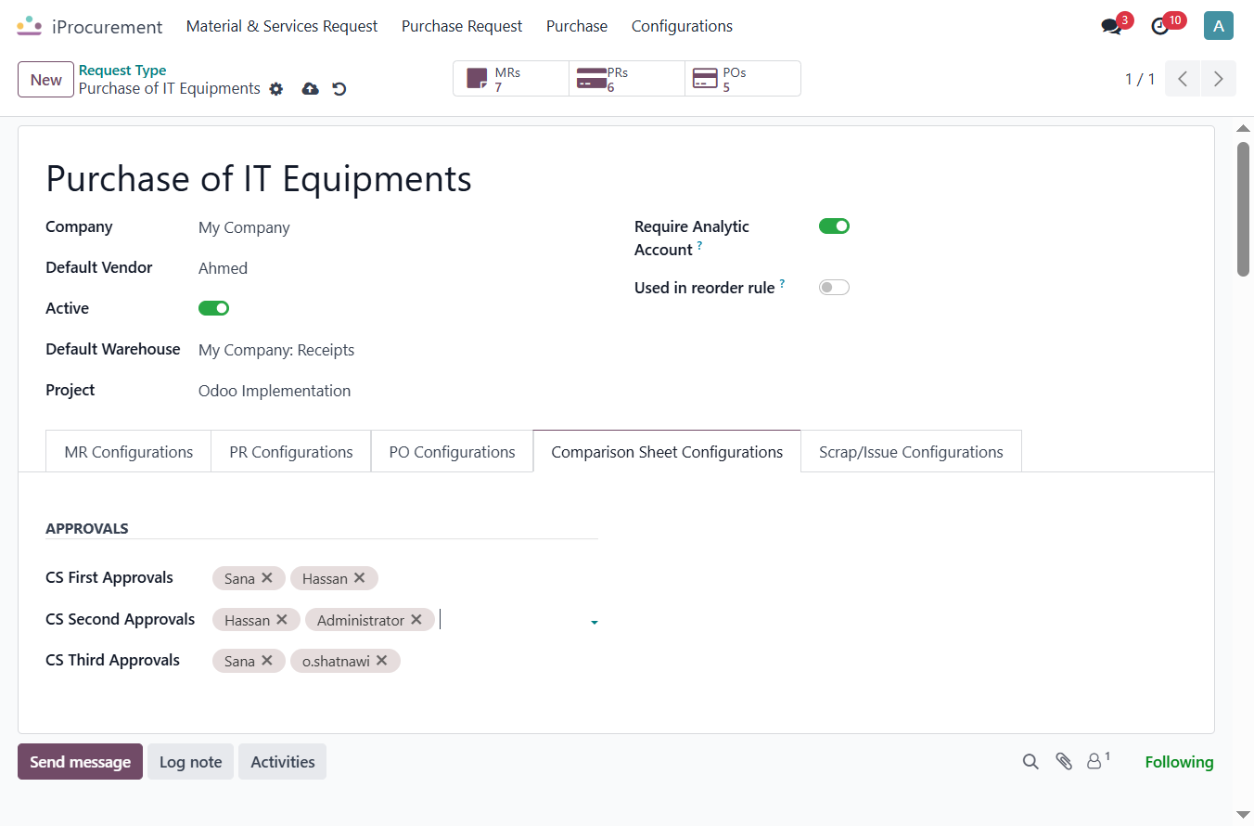
Task: Open the activities clock icon
Action: point(1159,26)
